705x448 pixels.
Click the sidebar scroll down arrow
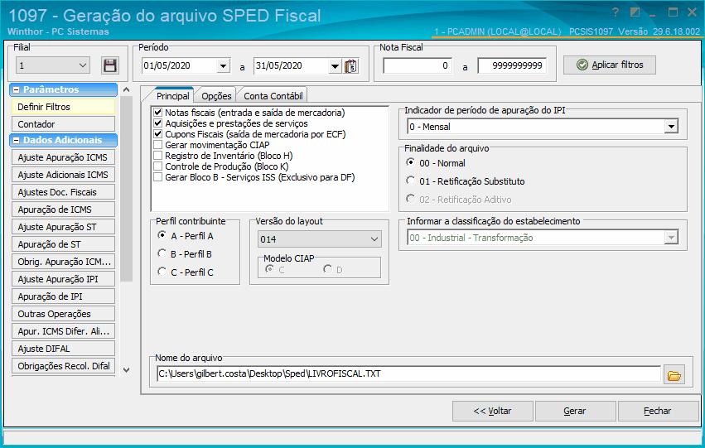(x=127, y=370)
